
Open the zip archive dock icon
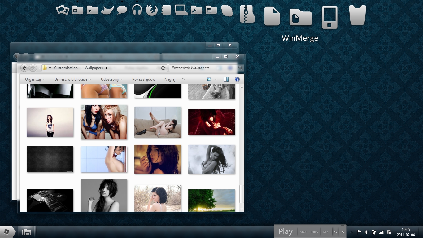(x=247, y=15)
